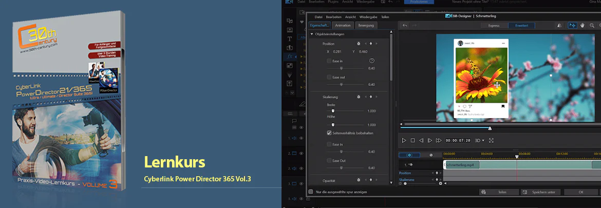Open the Title room T icon
Screen dimensions: 601x208
coord(290,39)
